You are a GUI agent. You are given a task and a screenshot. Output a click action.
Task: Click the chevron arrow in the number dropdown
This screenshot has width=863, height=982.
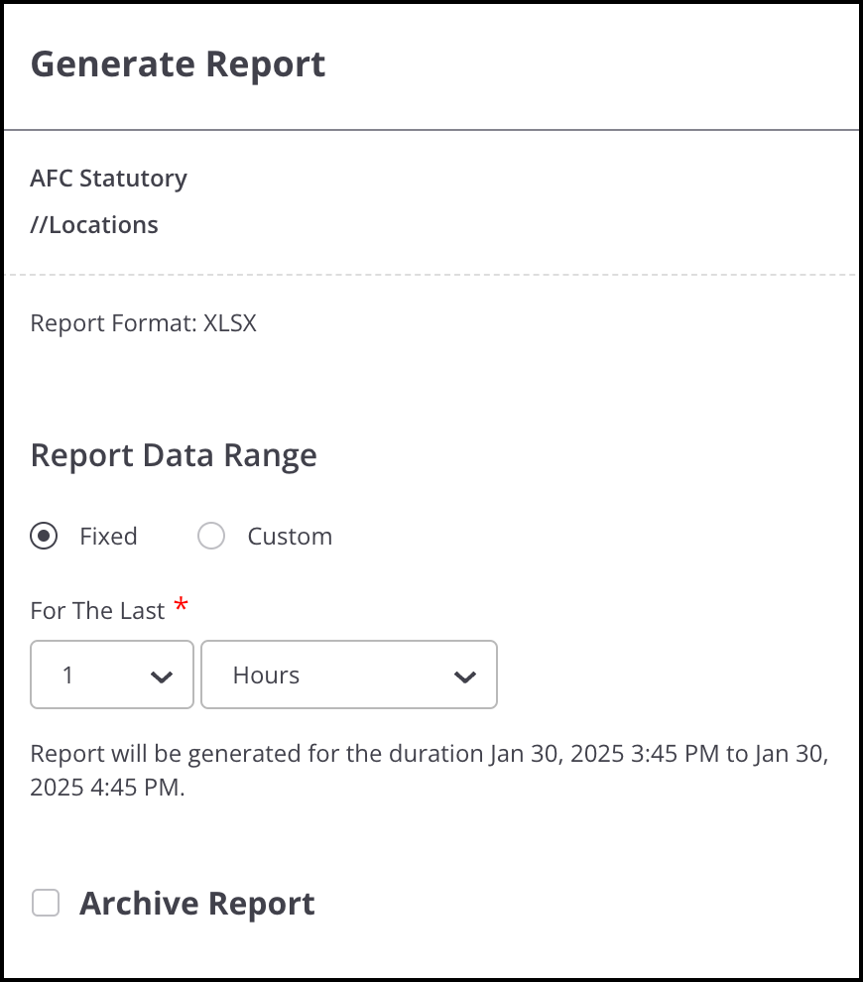click(x=161, y=676)
